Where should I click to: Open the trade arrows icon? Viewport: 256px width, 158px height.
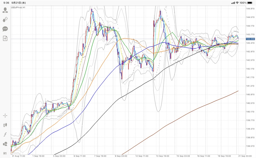[5, 19]
